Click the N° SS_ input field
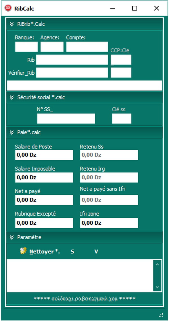169x321 pixels. point(66,119)
